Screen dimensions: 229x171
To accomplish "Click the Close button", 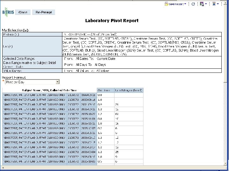I will 23,12.
